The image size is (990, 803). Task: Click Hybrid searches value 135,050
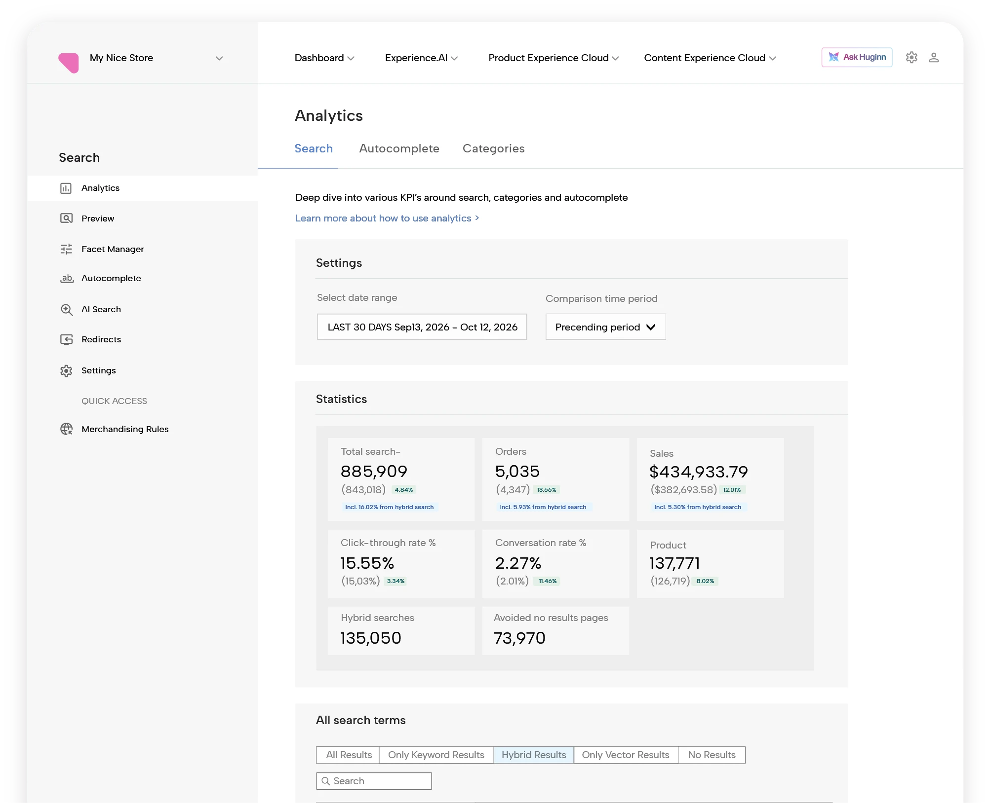[371, 638]
